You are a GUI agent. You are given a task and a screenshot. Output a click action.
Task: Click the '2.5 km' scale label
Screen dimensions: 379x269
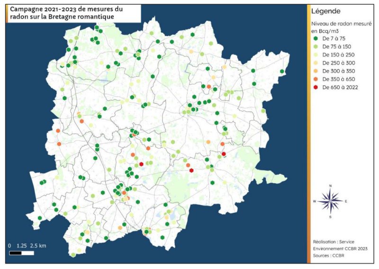38,246
